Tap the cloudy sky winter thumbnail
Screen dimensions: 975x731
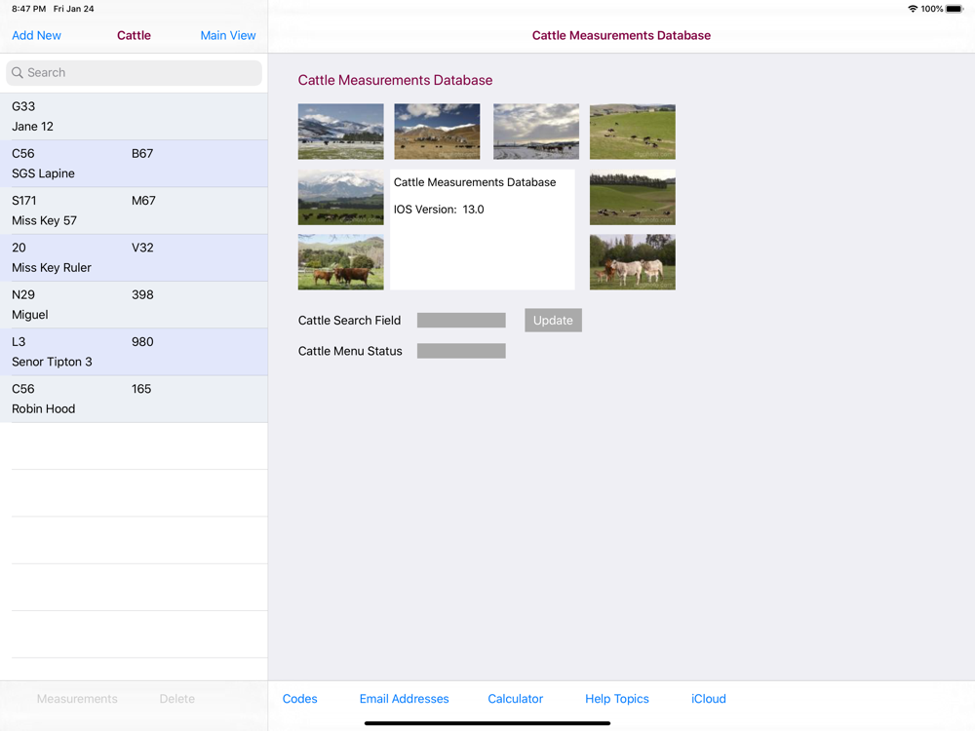pos(536,132)
